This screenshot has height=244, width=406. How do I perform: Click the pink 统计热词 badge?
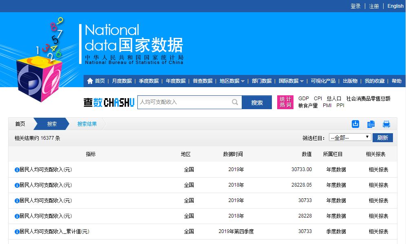pos(285,101)
